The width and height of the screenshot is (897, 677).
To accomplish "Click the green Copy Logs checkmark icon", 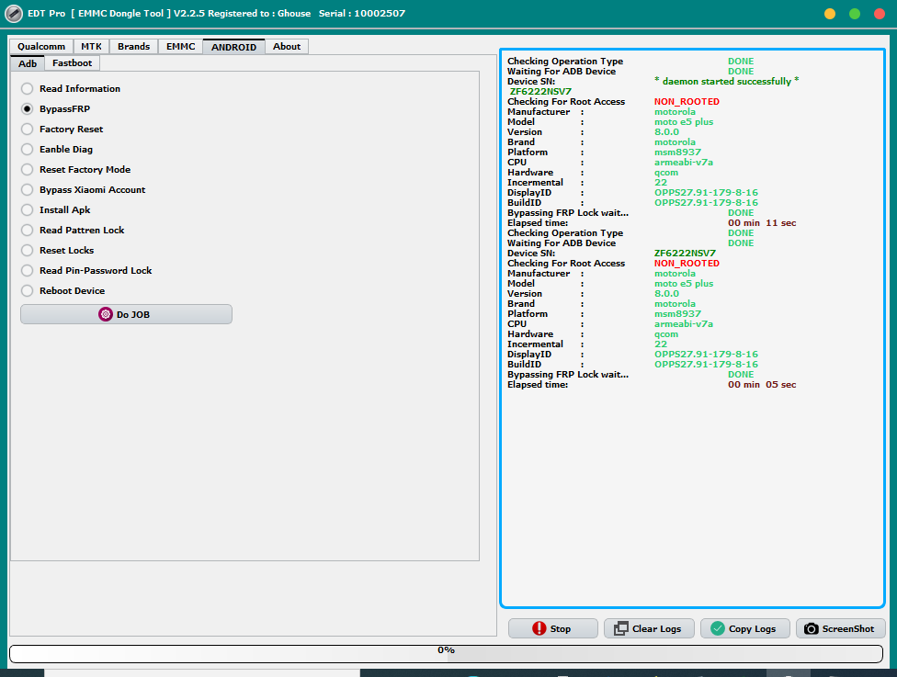I will 718,629.
